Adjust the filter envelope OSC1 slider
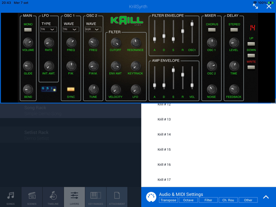 192,24
